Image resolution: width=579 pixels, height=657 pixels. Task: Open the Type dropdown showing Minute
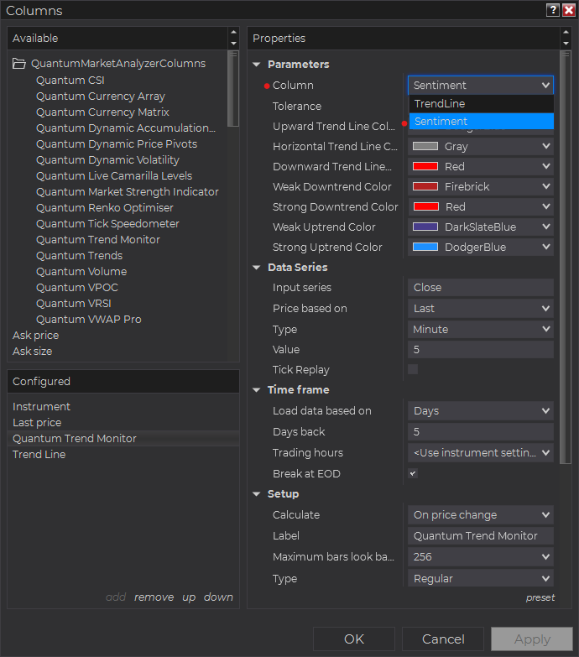pos(481,329)
